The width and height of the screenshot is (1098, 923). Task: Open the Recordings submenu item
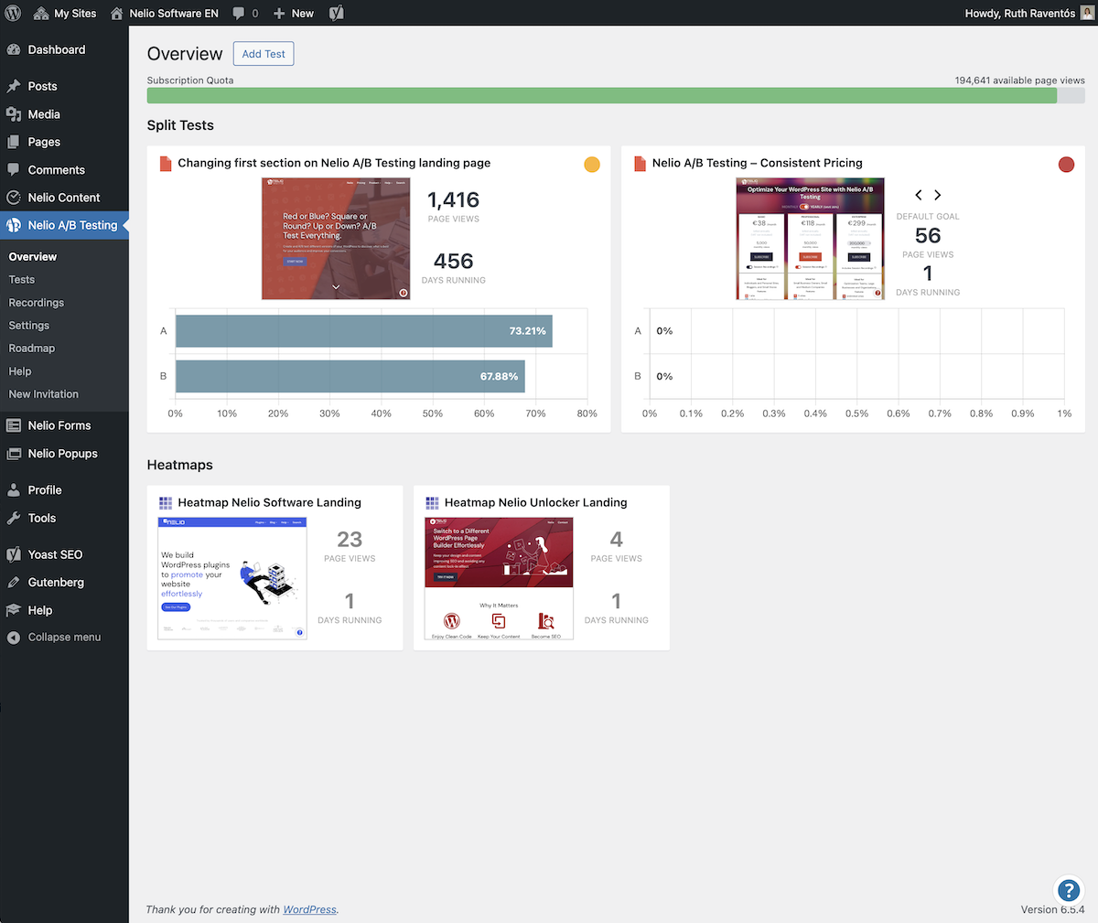[37, 303]
